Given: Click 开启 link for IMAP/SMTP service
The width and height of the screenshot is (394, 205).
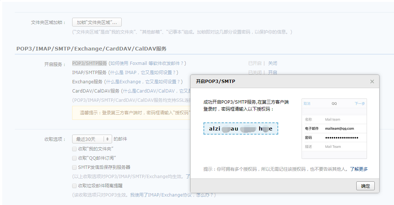Looking at the screenshot, I should (272, 72).
